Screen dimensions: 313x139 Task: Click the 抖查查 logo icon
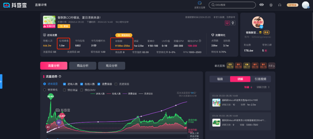pyautogui.click(x=7, y=5)
